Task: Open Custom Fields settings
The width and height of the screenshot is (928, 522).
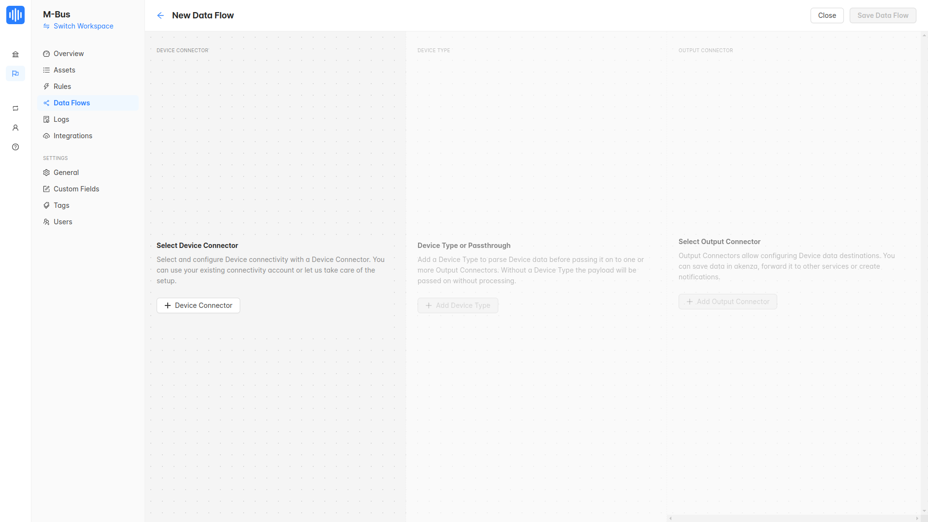Action: 76,189
